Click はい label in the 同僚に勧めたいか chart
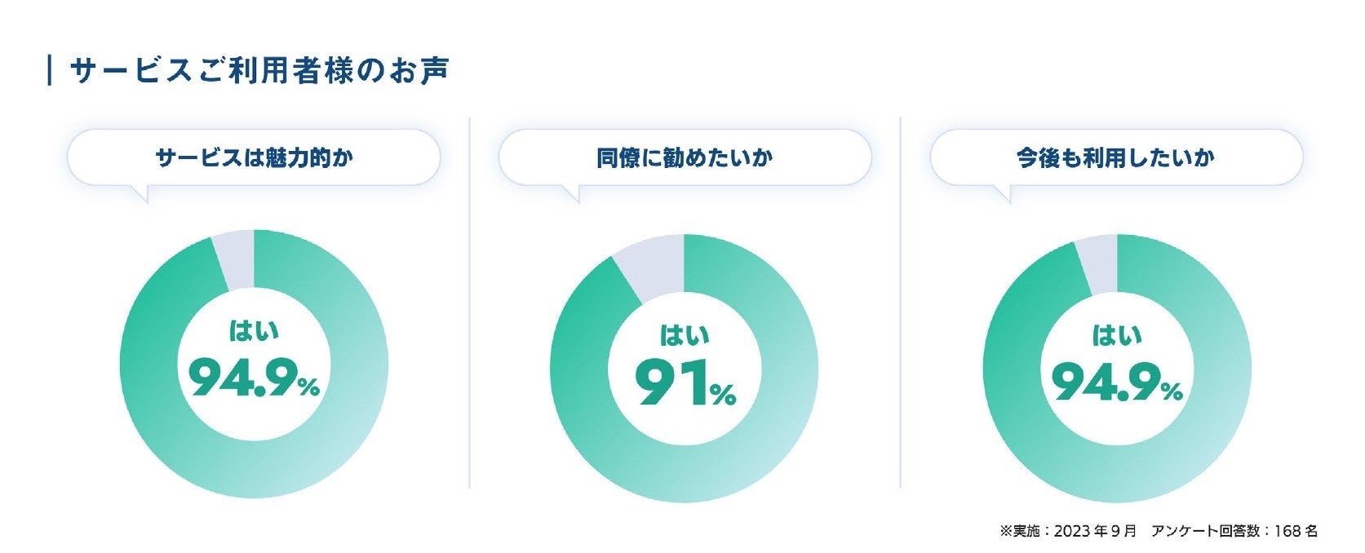The width and height of the screenshot is (1365, 553). click(x=685, y=335)
